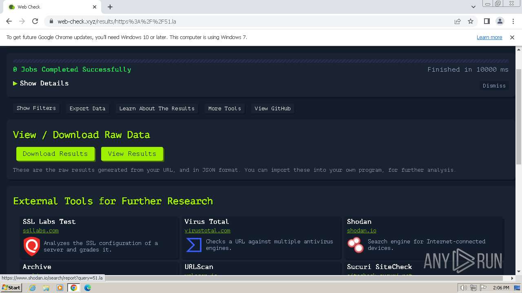The width and height of the screenshot is (522, 293).
Task: Go back with the browser back arrow
Action: [9, 22]
